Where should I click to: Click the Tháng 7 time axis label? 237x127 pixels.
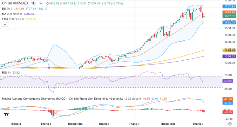tap(134, 124)
